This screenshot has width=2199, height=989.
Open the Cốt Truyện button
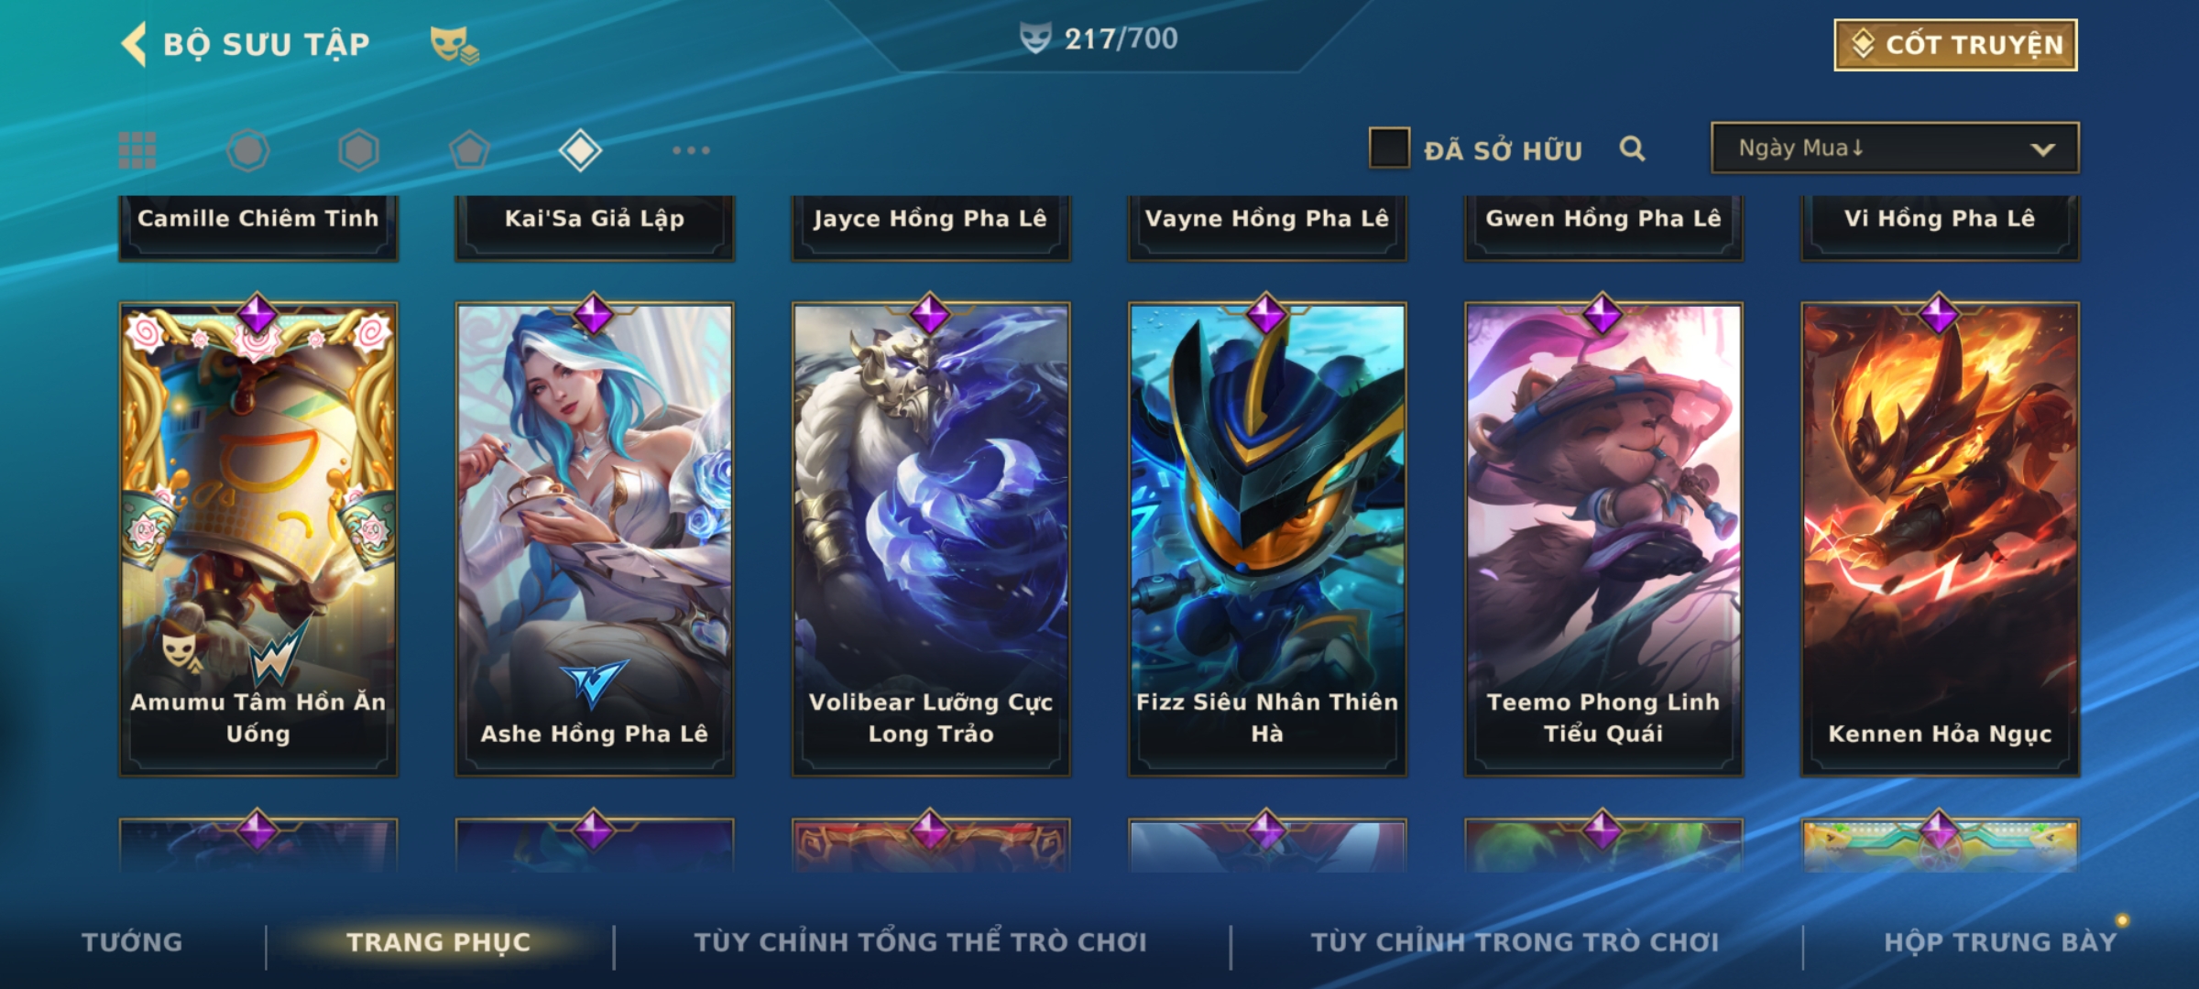pyautogui.click(x=1955, y=45)
